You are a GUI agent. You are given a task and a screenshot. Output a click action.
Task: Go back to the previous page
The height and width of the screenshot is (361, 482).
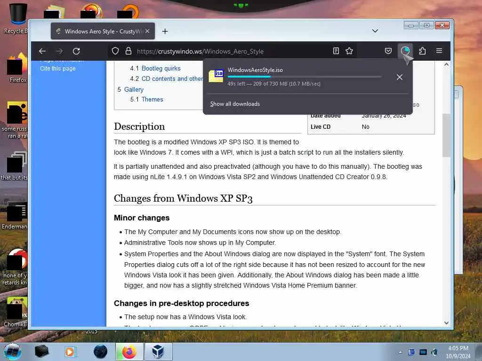click(42, 51)
